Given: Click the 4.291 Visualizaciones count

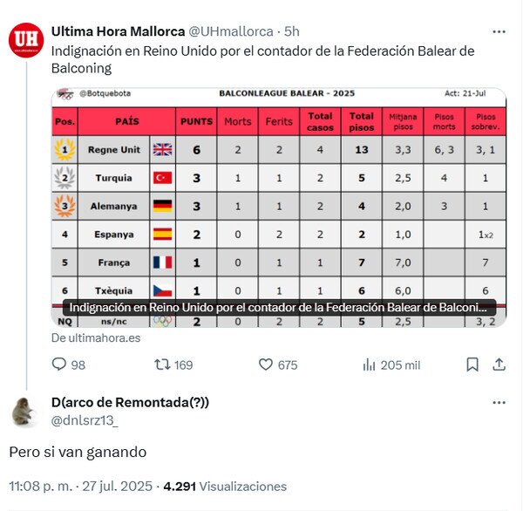Looking at the screenshot, I should click(225, 486).
